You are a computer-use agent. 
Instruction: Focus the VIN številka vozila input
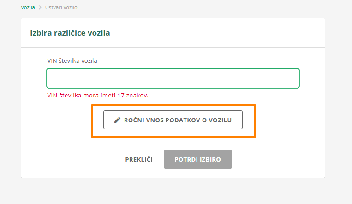tap(173, 78)
